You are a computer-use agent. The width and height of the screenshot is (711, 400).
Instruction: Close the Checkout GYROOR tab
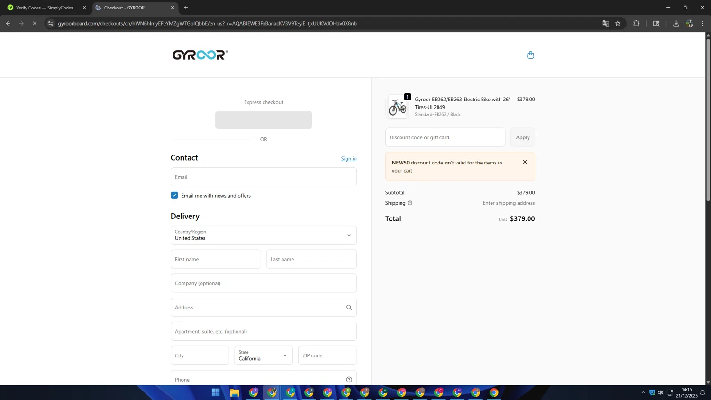173,8
